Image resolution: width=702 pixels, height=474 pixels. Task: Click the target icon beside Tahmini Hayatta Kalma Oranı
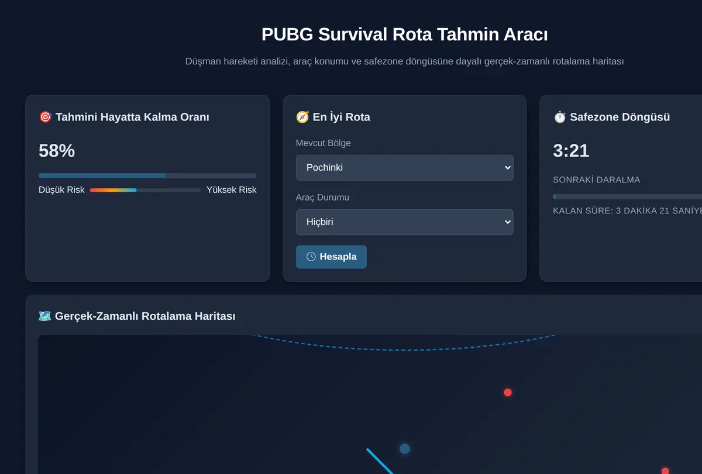point(45,117)
